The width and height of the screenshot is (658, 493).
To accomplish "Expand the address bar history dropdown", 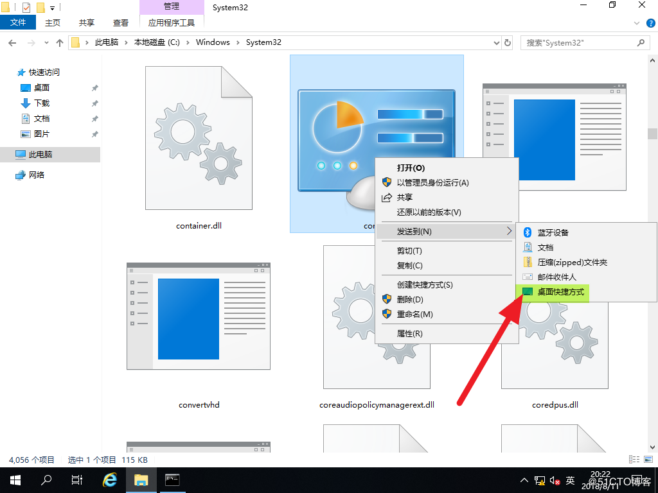I will [x=497, y=43].
